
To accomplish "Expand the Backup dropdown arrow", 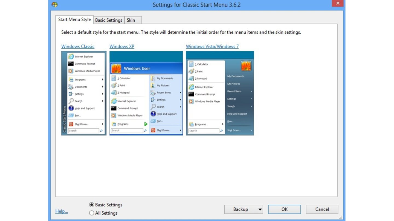I will coord(260,210).
